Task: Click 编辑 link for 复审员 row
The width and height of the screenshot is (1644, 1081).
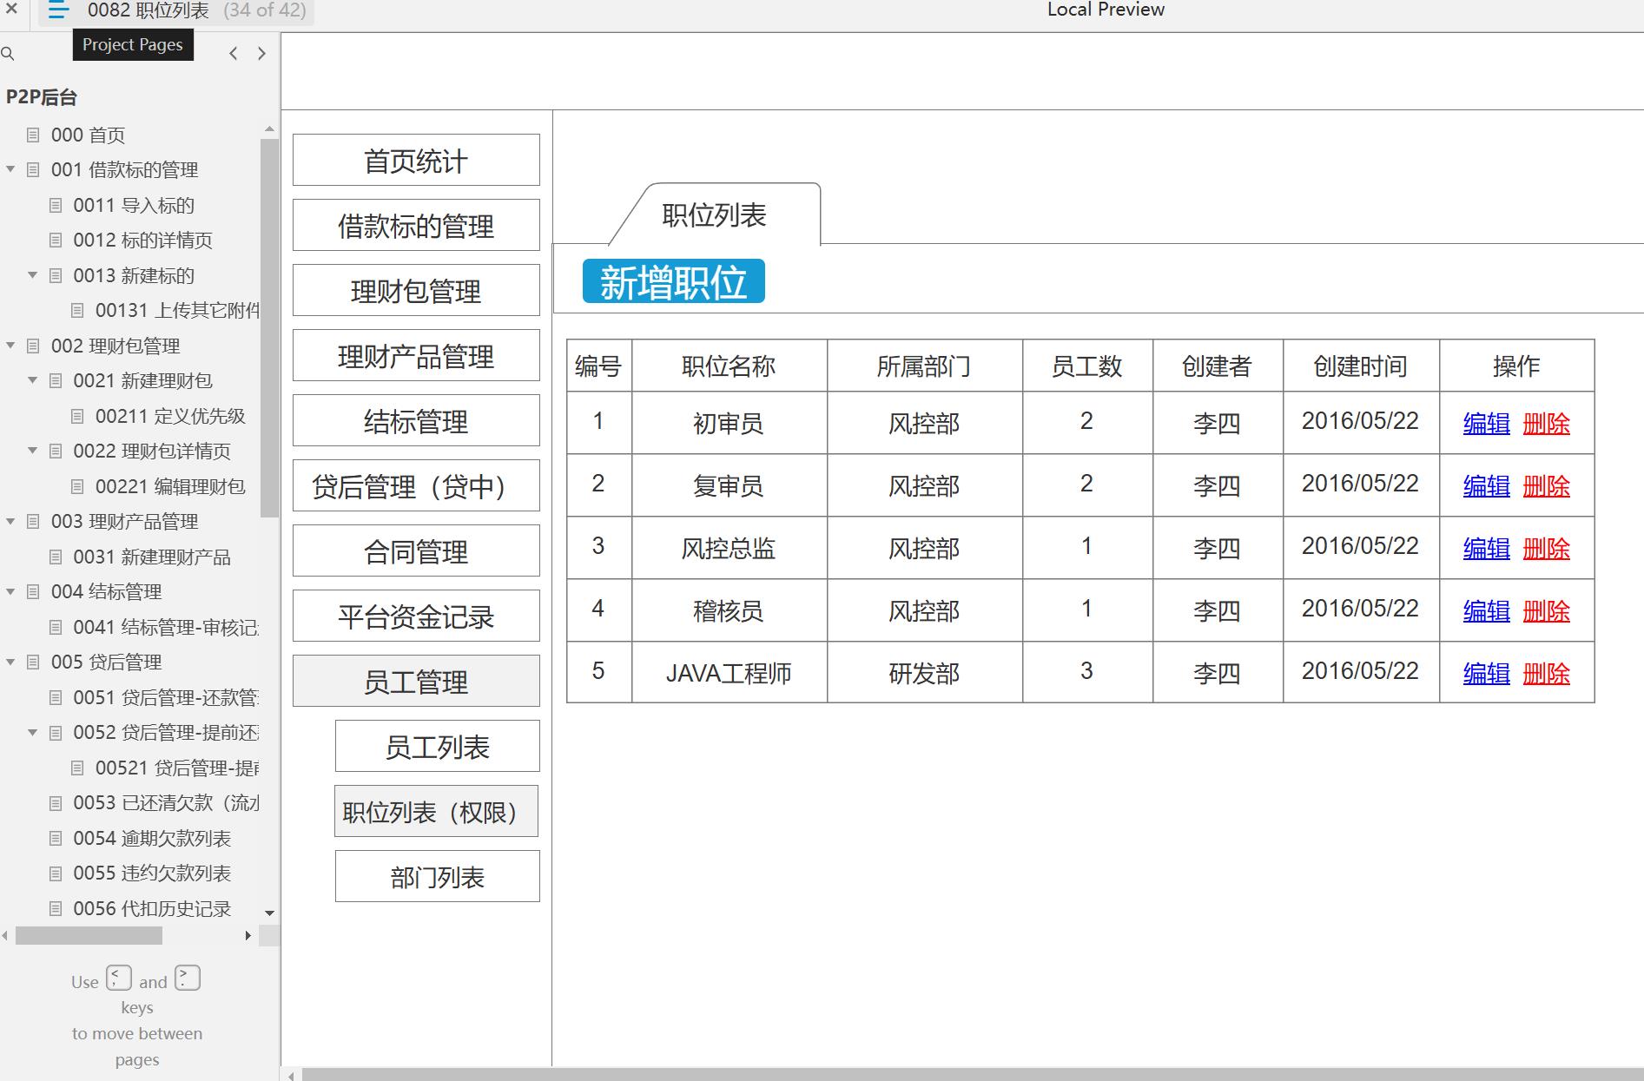Action: point(1486,486)
